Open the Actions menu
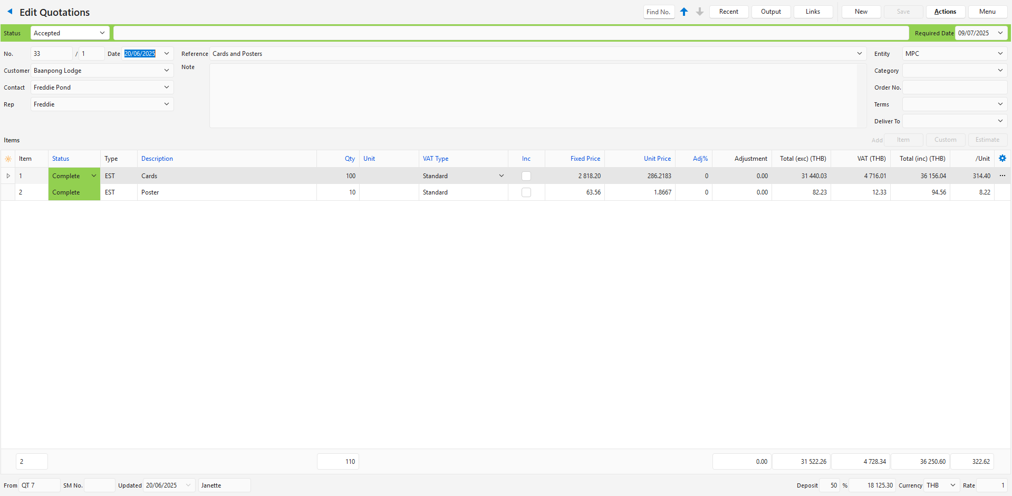 tap(945, 12)
